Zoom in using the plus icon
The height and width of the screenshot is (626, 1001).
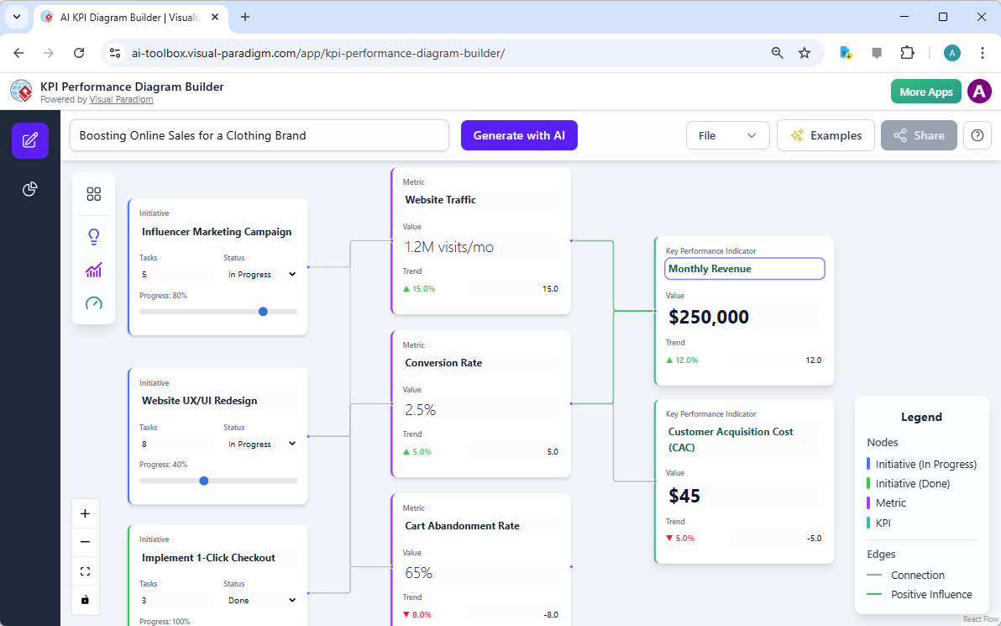(x=85, y=513)
